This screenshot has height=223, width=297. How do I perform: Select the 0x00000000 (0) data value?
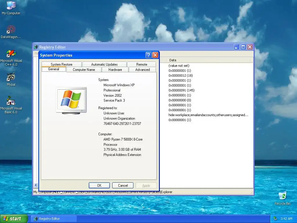180,100
